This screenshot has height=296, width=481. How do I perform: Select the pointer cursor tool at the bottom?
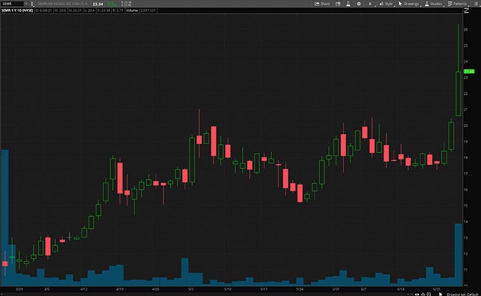pyautogui.click(x=440, y=295)
